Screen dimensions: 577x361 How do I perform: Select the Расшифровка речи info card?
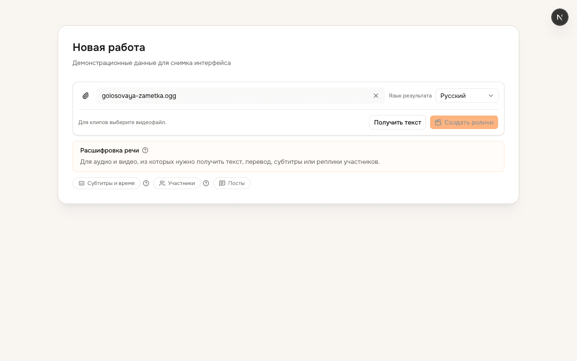coord(288,156)
